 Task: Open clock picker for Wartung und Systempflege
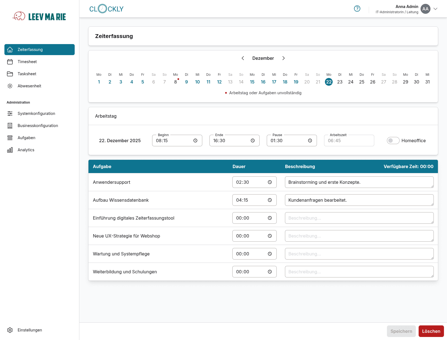(270, 254)
